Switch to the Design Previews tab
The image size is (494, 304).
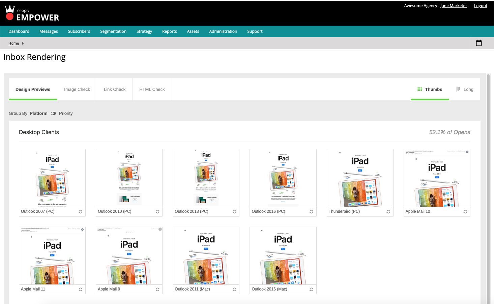33,89
